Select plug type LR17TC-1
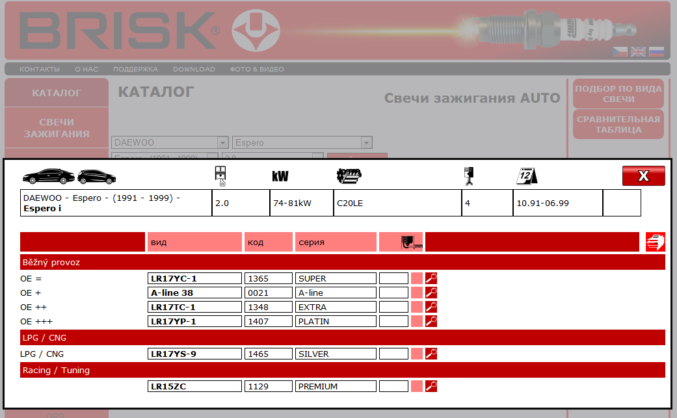Screen dimensions: 677x418 tap(194, 307)
